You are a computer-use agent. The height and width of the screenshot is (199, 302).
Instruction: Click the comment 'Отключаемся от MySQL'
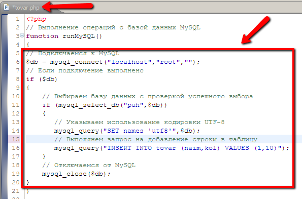point(89,165)
